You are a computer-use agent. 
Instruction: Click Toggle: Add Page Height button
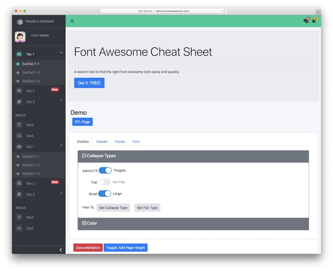tap(126, 248)
